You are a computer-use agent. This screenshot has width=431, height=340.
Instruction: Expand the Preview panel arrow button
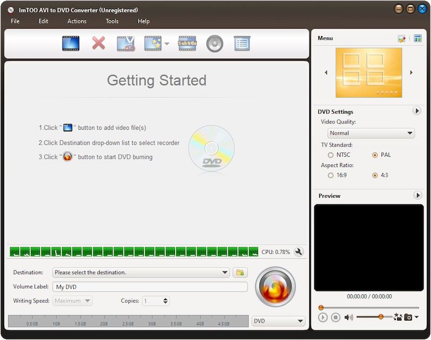[x=417, y=196]
